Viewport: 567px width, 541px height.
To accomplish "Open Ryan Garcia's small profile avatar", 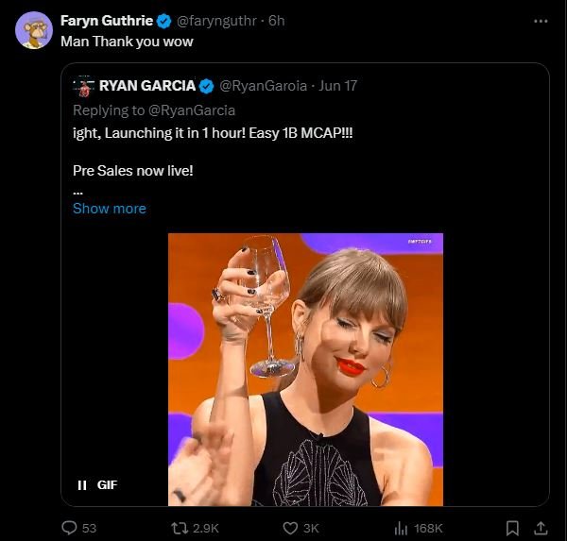I will pos(84,86).
